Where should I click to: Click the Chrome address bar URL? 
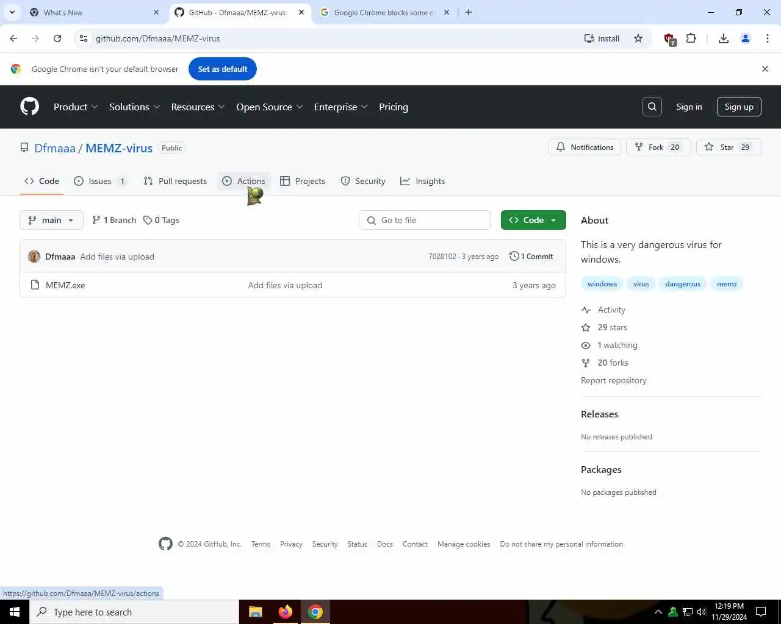pyautogui.click(x=157, y=38)
